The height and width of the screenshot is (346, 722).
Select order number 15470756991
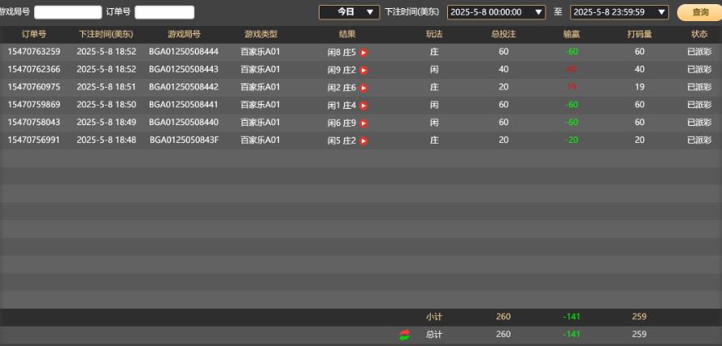pos(33,141)
